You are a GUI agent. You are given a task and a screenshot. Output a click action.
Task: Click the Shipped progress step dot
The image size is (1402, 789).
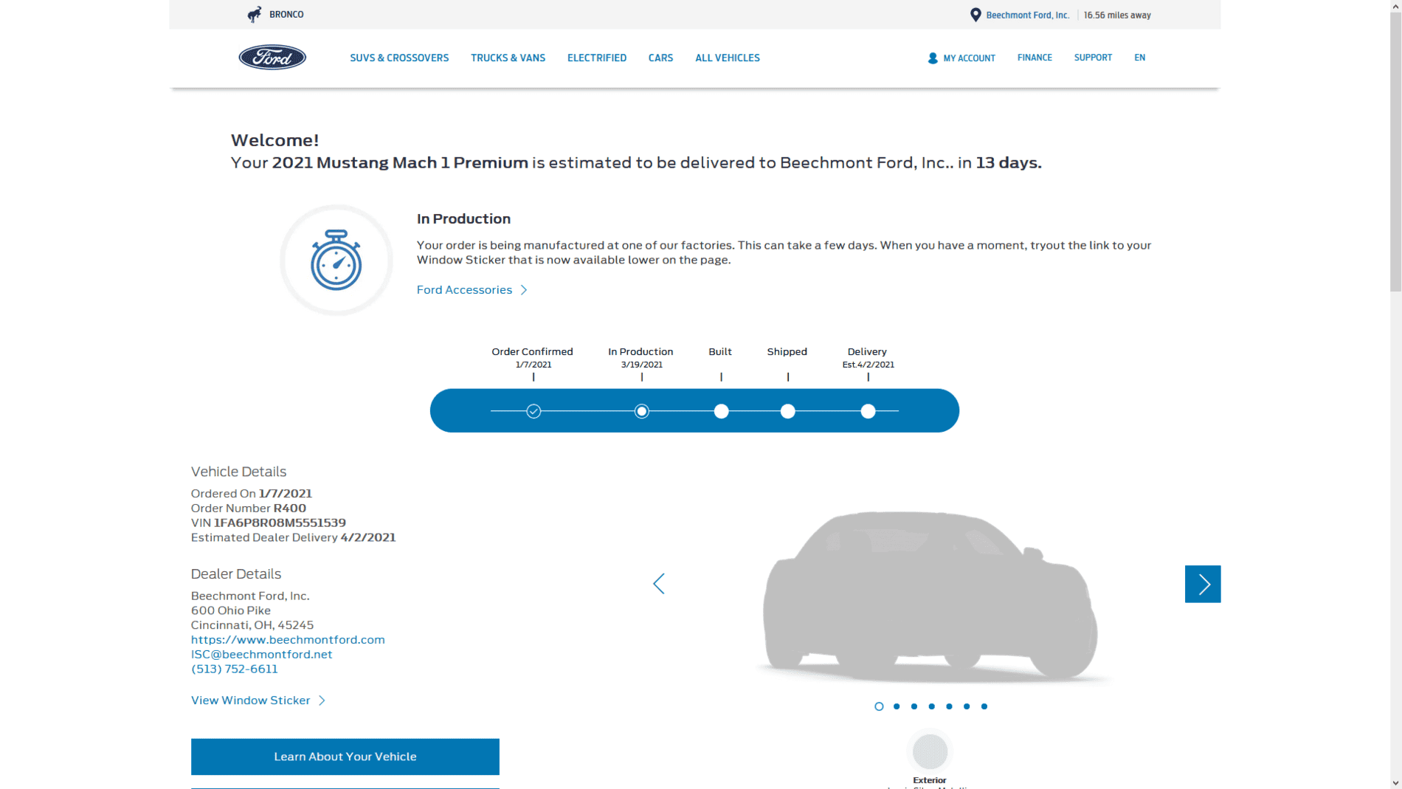tap(788, 411)
